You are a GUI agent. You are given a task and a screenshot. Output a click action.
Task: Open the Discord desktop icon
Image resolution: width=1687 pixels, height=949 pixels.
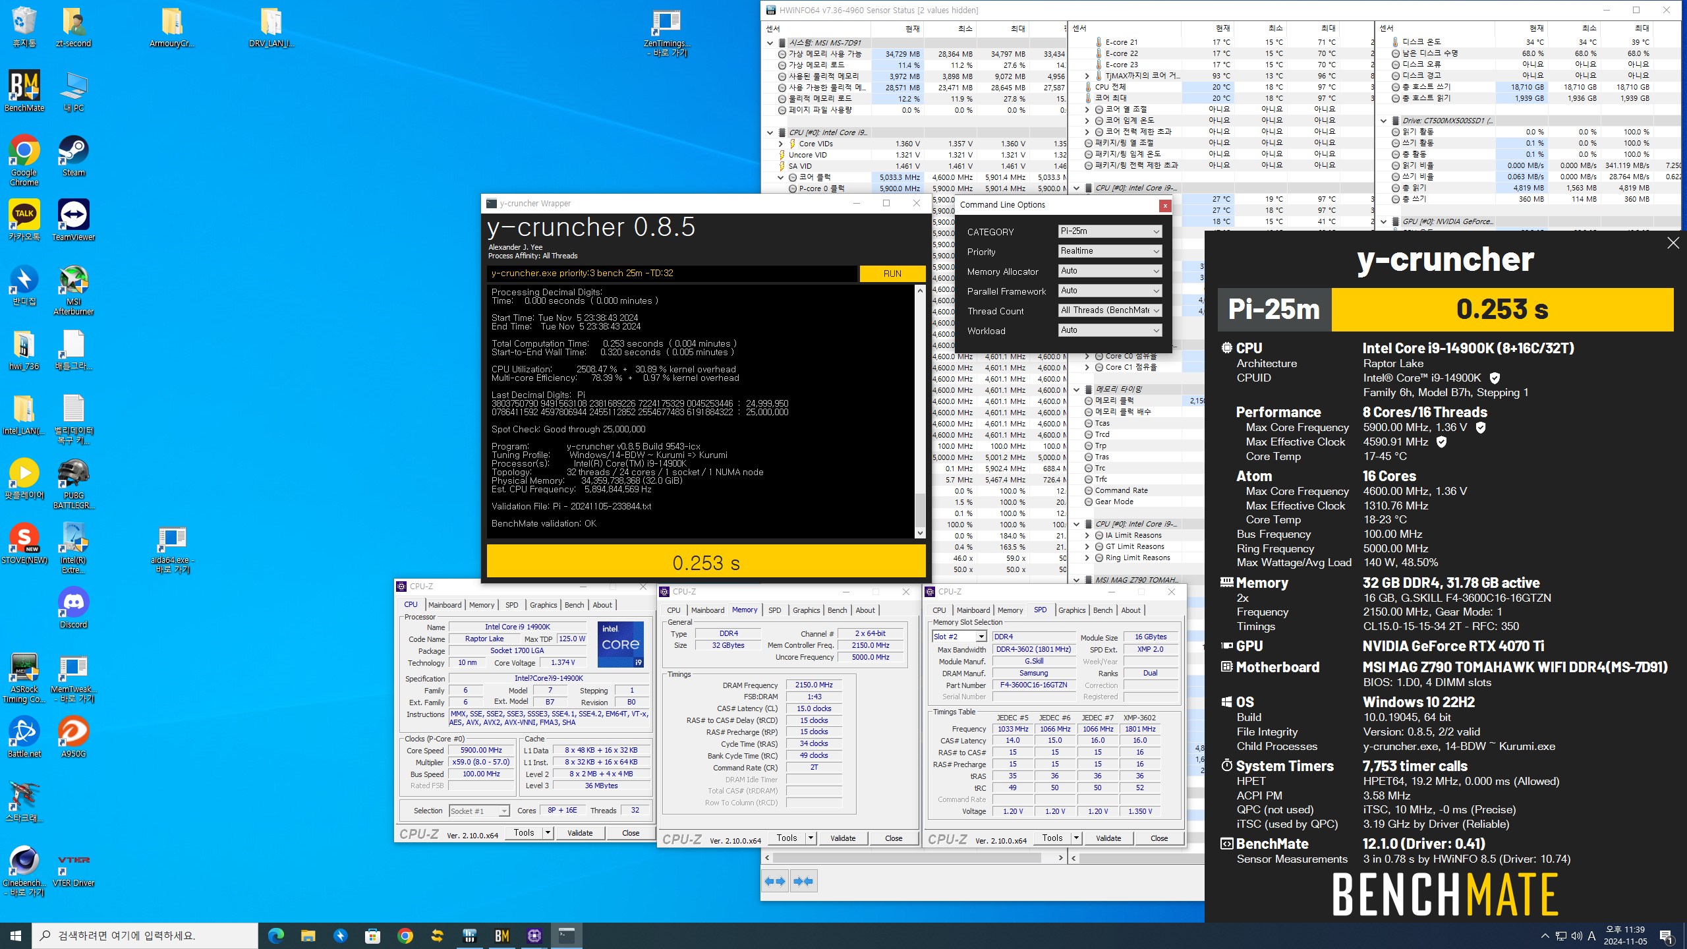(73, 608)
